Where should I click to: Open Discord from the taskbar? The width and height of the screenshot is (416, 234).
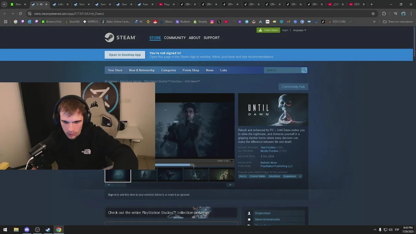pos(27,230)
